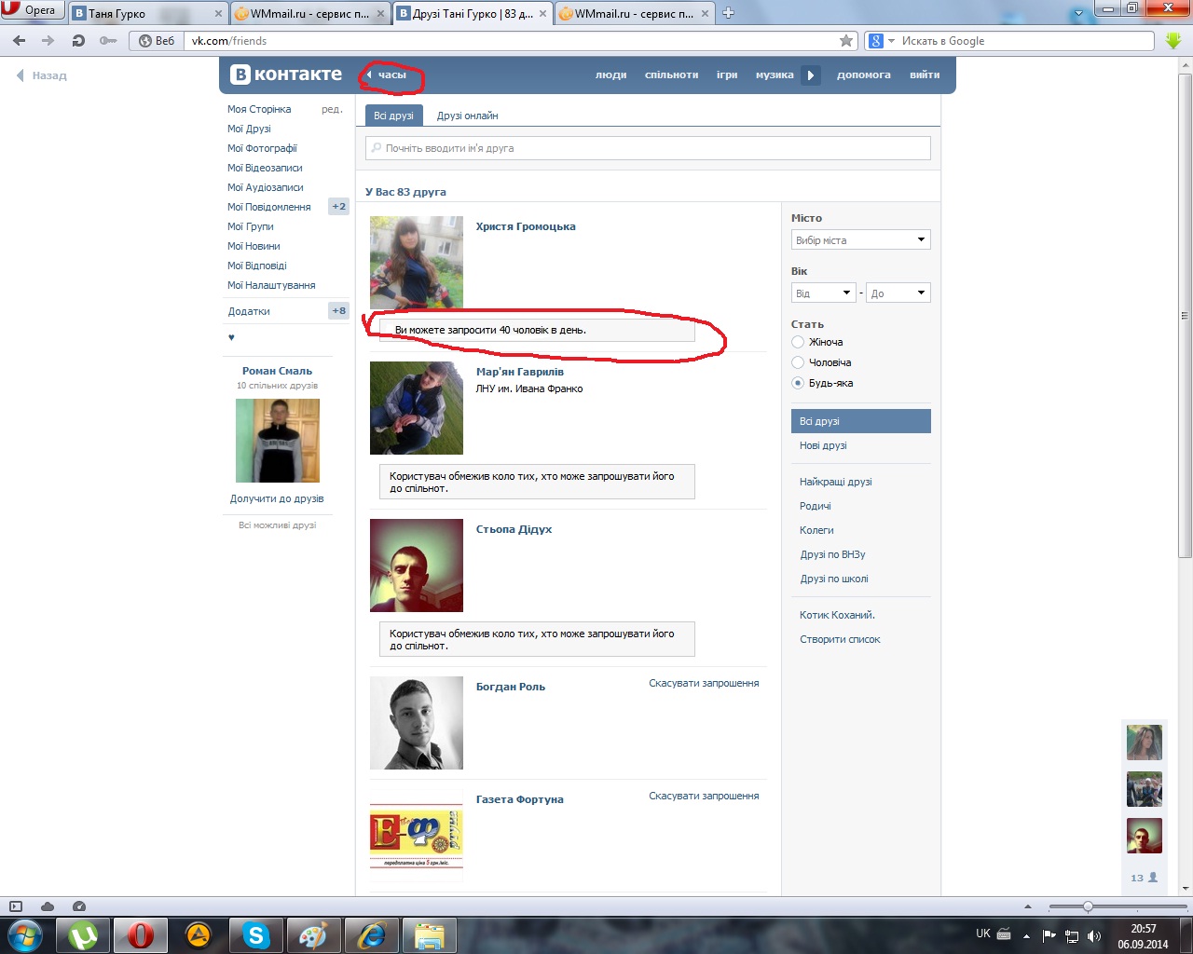Open Христя Громоцька's profile photo

[417, 263]
